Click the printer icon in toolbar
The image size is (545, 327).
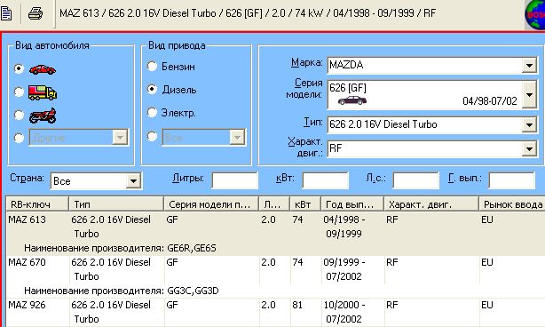(36, 13)
